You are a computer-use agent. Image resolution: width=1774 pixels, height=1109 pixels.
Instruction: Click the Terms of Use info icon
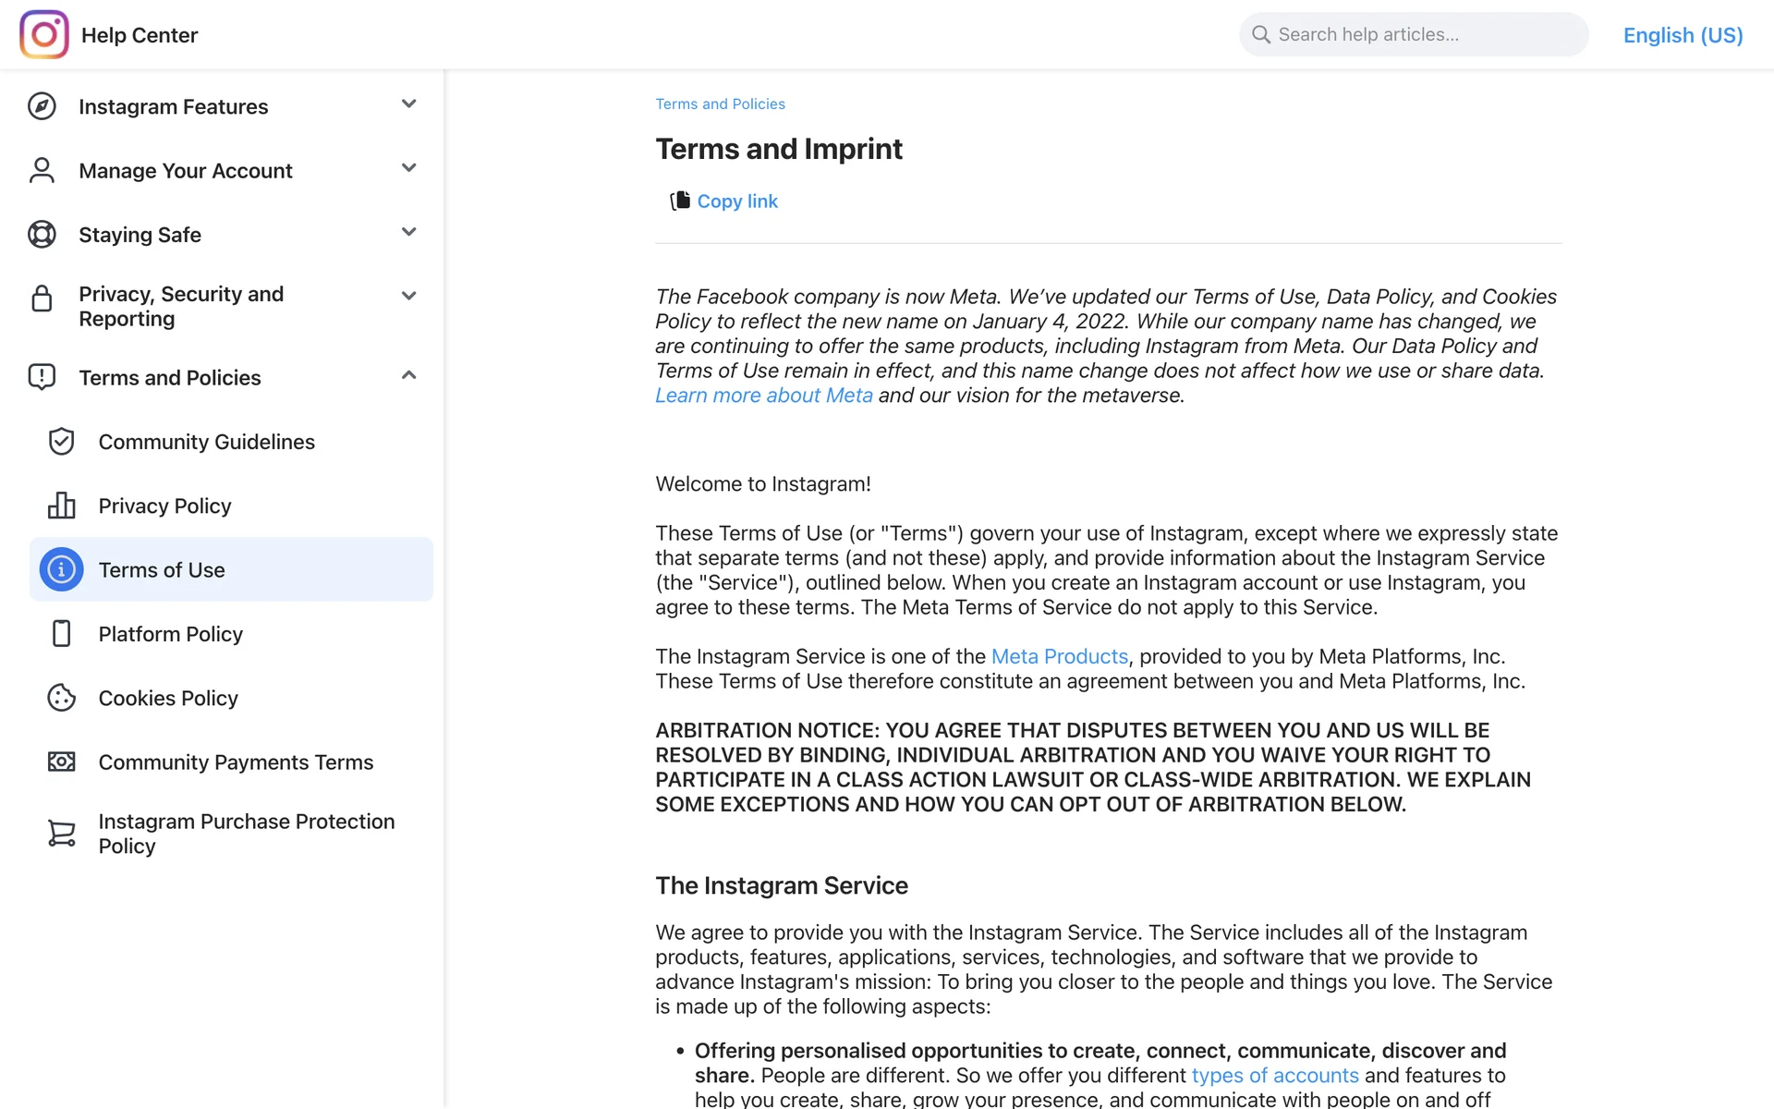click(x=61, y=570)
